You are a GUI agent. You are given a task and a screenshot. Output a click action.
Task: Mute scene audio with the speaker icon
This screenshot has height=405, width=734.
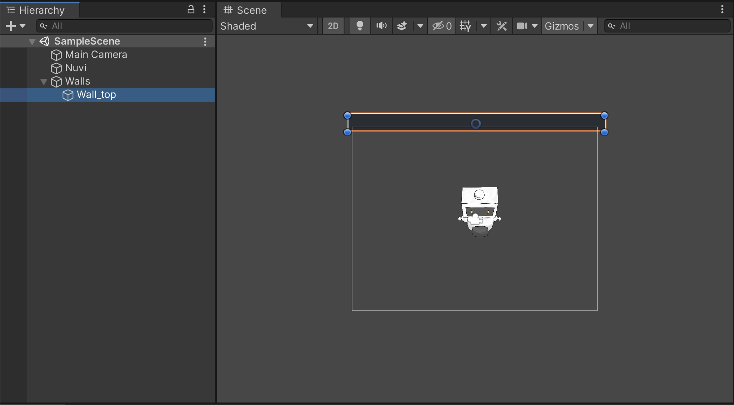tap(381, 26)
